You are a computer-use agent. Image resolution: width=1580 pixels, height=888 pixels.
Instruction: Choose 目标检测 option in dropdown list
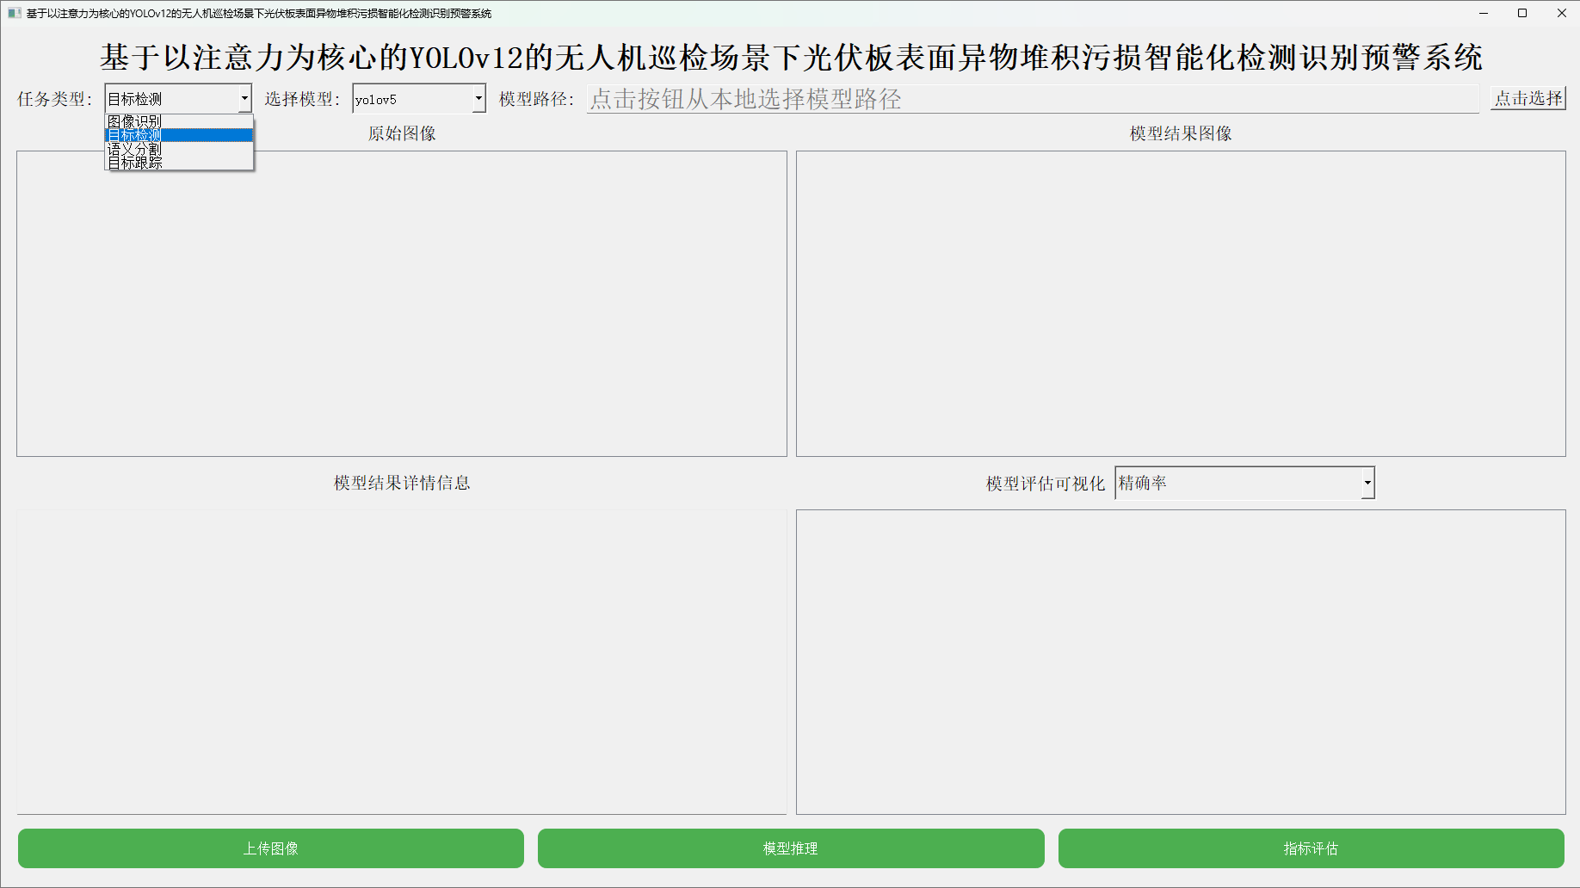coord(179,135)
